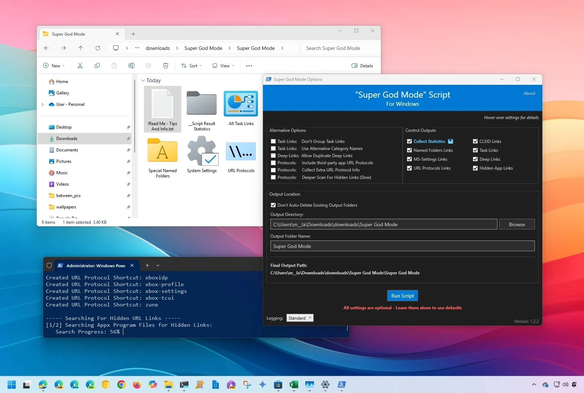
Task: Add a new File Explorer tab
Action: [133, 34]
